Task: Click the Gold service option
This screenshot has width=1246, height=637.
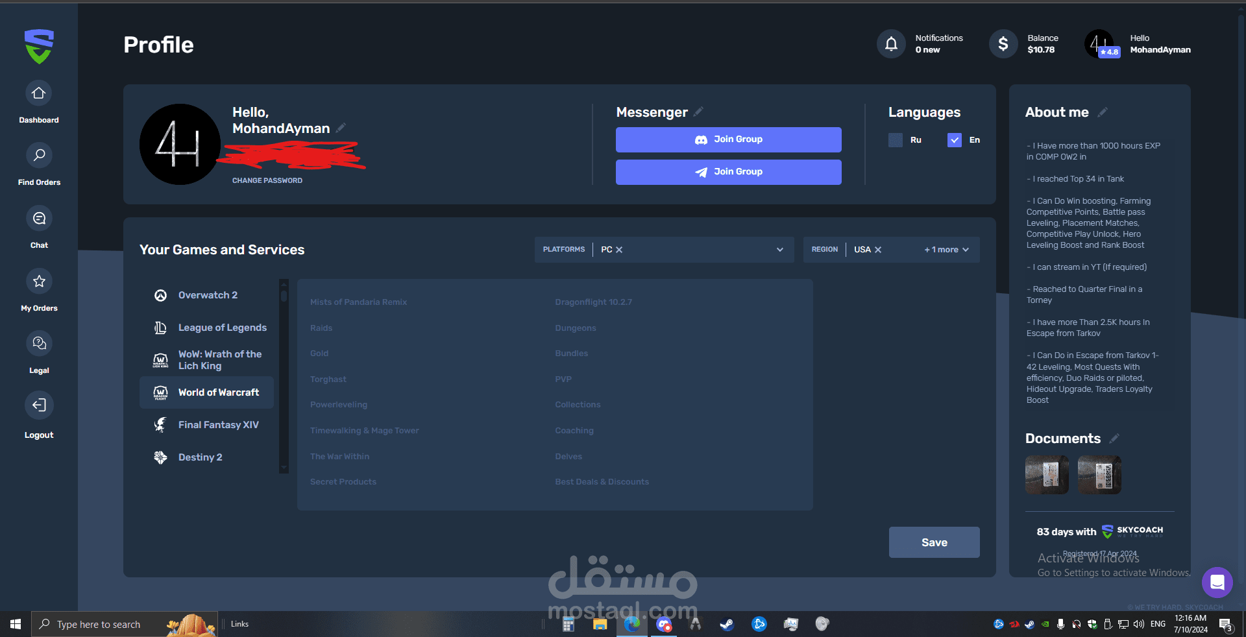Action: point(319,354)
